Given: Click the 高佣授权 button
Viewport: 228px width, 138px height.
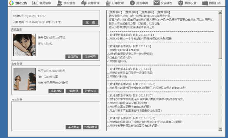Looking at the screenshot, I should pos(56,91).
